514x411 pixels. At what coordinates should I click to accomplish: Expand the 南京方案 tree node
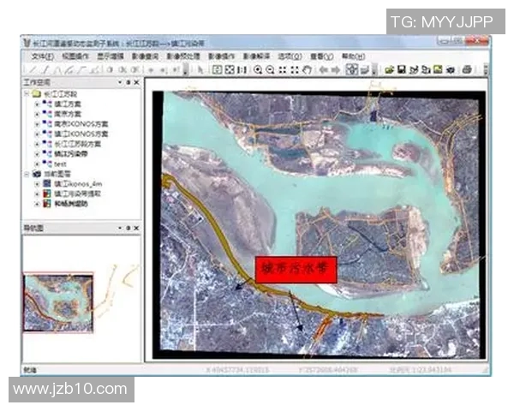pos(37,114)
